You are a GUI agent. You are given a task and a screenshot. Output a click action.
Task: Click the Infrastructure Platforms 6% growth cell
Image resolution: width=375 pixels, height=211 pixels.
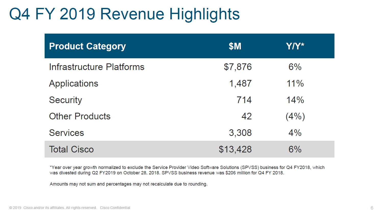coord(295,67)
